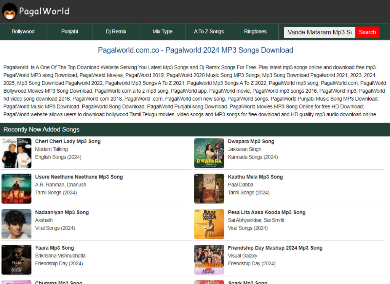Open Yaara Mp3 Song link

[x=54, y=248]
